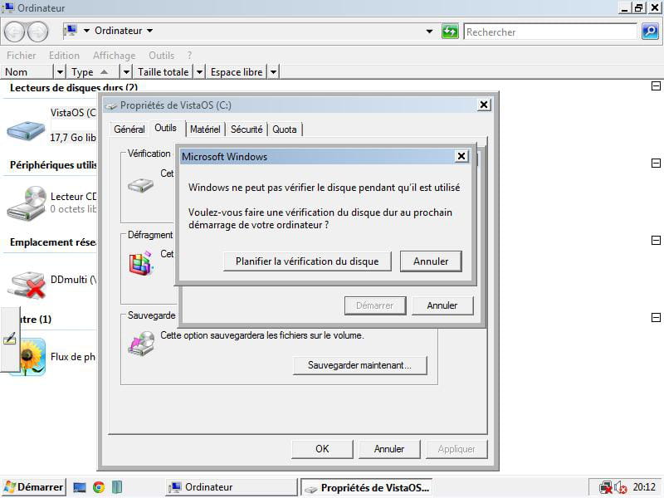
Task: Switch to the Matériel tab
Action: [x=205, y=129]
